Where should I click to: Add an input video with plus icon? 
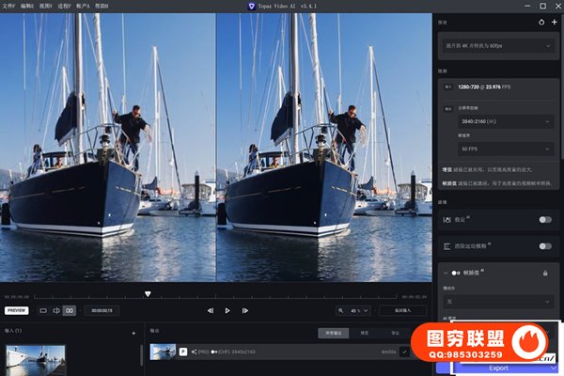tap(133, 332)
